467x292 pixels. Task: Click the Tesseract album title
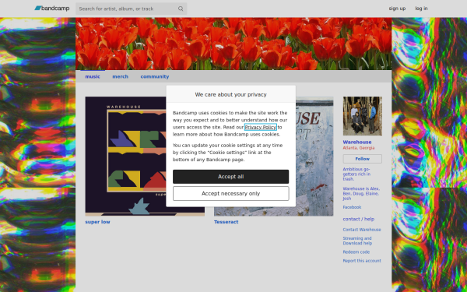(x=226, y=222)
